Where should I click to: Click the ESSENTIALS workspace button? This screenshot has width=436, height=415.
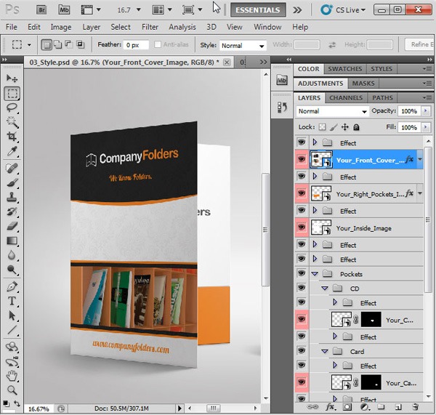click(257, 10)
